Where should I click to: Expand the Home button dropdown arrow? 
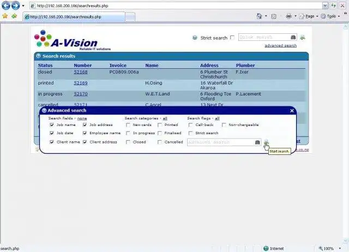(x=266, y=16)
